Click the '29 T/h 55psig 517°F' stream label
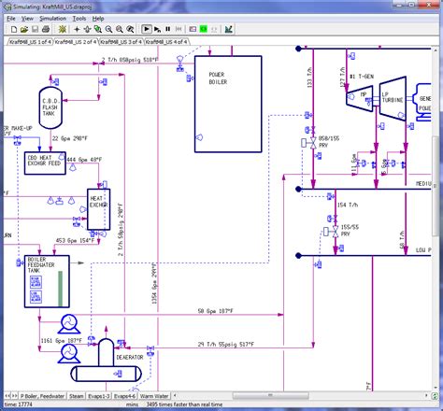 pos(226,344)
